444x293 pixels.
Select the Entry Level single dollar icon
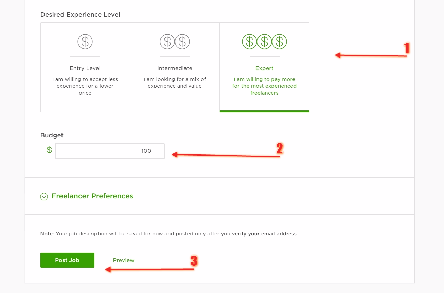(85, 42)
